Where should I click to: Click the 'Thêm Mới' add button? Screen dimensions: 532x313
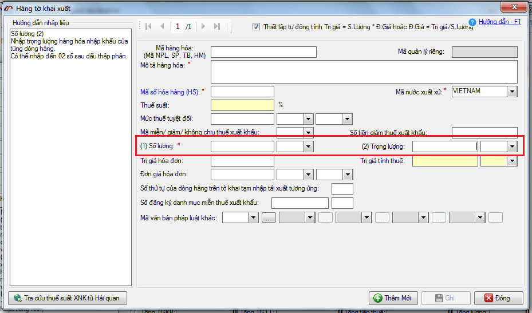pyautogui.click(x=393, y=298)
